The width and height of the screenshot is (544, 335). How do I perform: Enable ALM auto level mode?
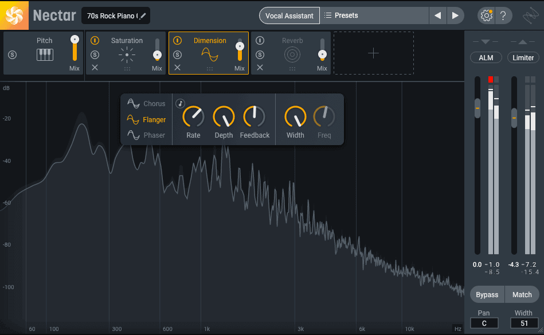pos(486,57)
